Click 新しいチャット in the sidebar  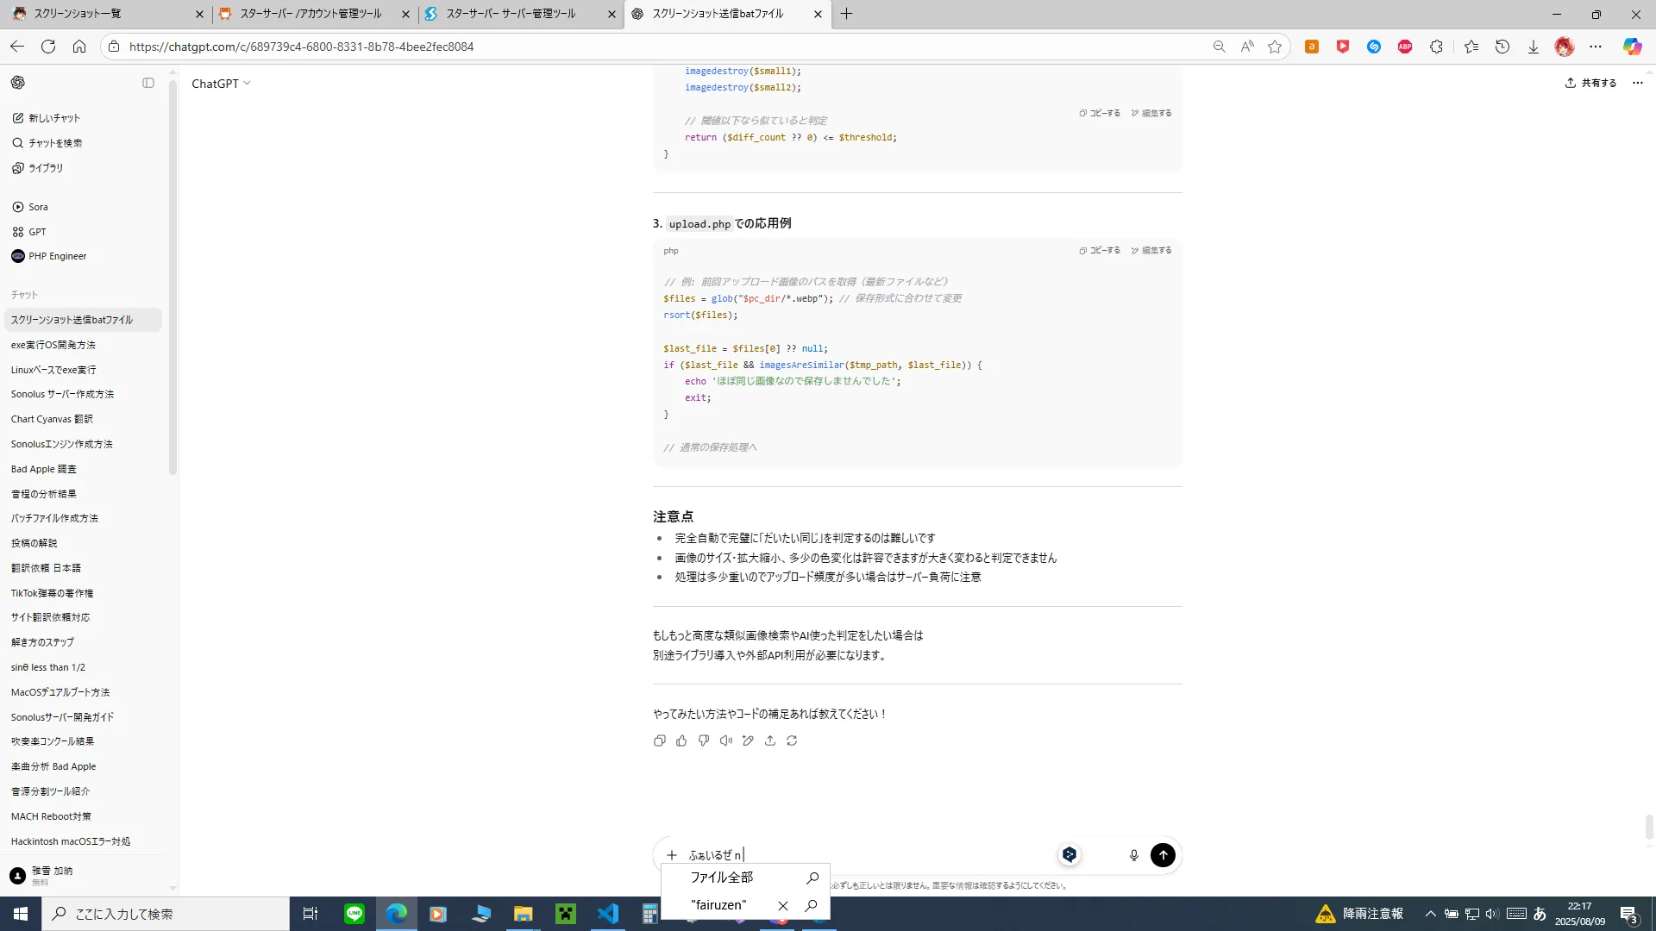(x=53, y=118)
